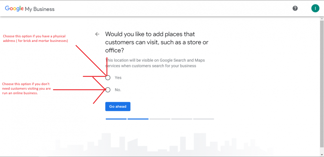Click the Google Search and Maps description text
Image resolution: width=324 pixels, height=157 pixels.
(x=155, y=63)
